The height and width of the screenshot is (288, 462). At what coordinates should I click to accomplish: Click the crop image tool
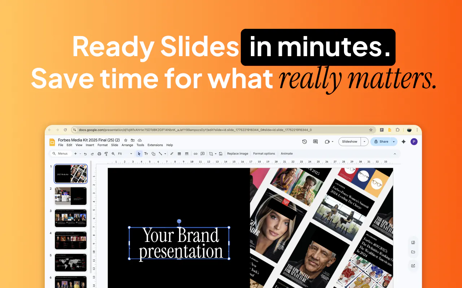211,154
